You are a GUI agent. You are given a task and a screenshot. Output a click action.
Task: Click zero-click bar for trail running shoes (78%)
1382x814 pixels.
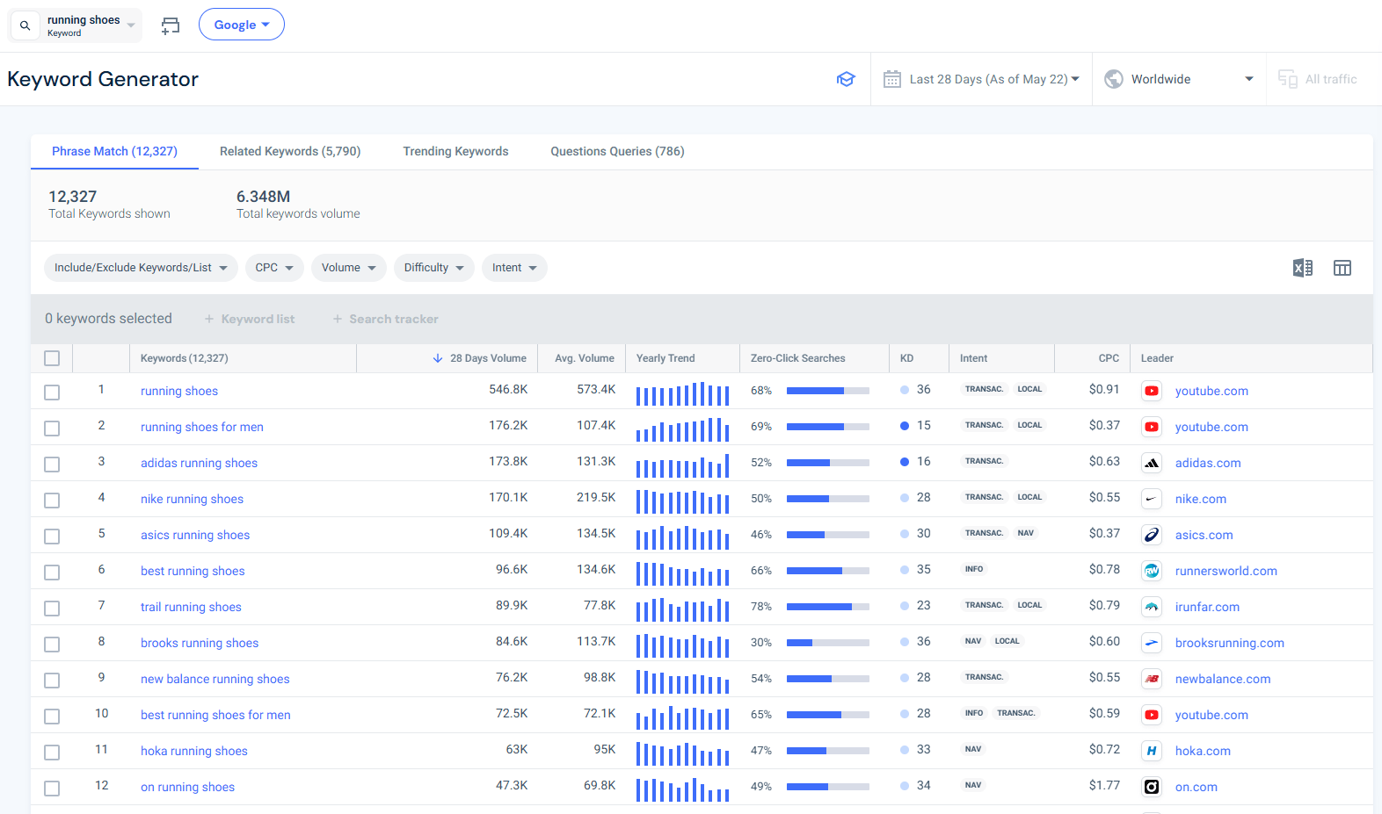(x=828, y=607)
